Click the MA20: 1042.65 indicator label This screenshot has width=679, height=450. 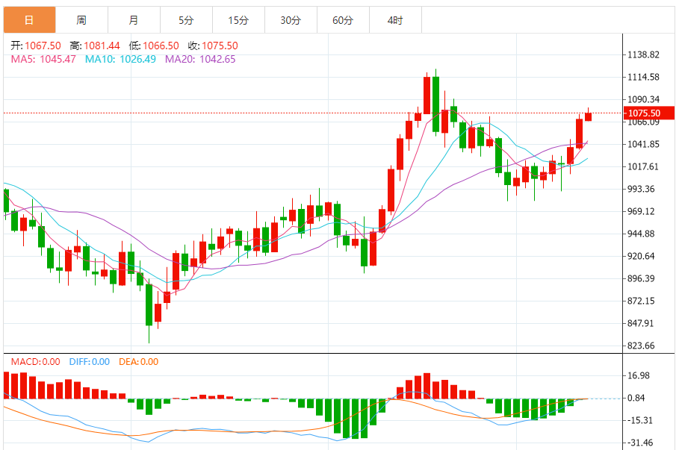[x=200, y=59]
